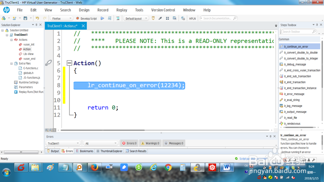Click the Add solution icon at toolbar start
This screenshot has height=182, width=324.
4,18
